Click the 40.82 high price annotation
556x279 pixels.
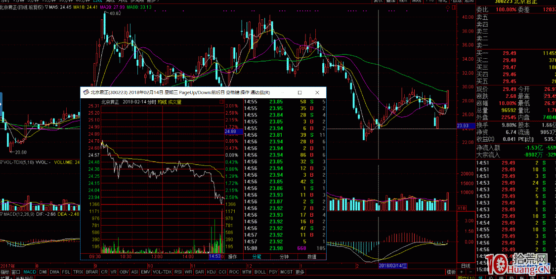[115, 13]
